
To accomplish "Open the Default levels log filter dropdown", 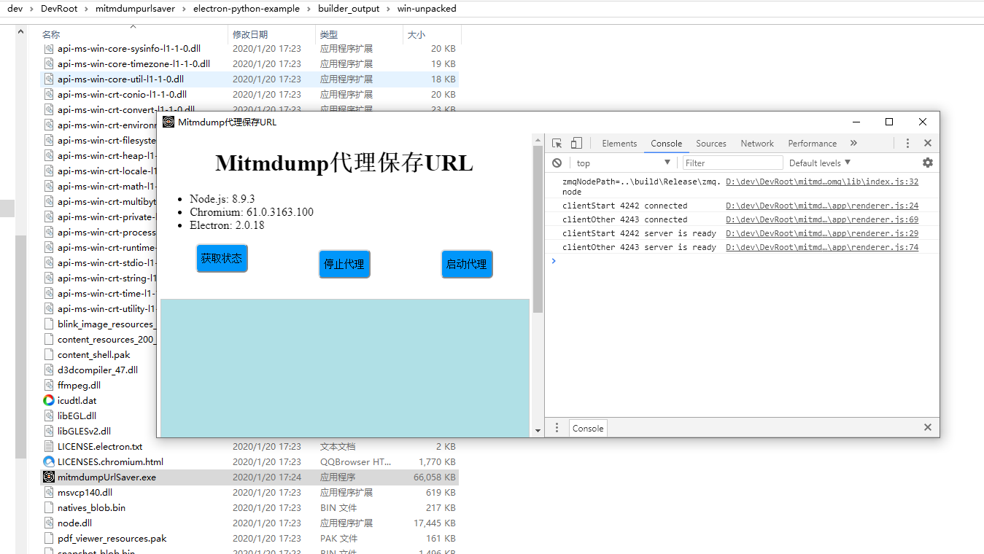I will pyautogui.click(x=820, y=163).
